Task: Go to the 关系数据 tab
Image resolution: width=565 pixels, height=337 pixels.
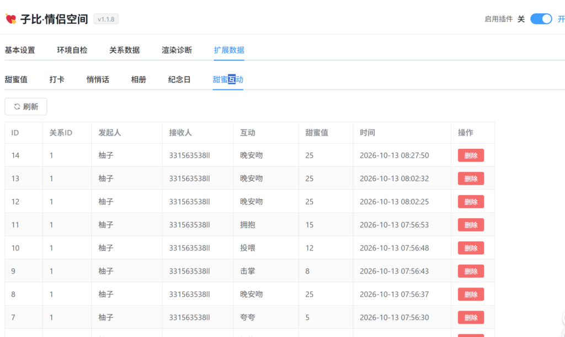Action: 124,50
